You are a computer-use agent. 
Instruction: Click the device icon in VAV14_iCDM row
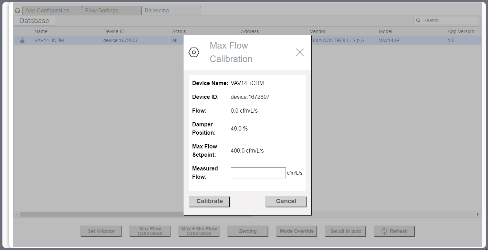pos(22,40)
